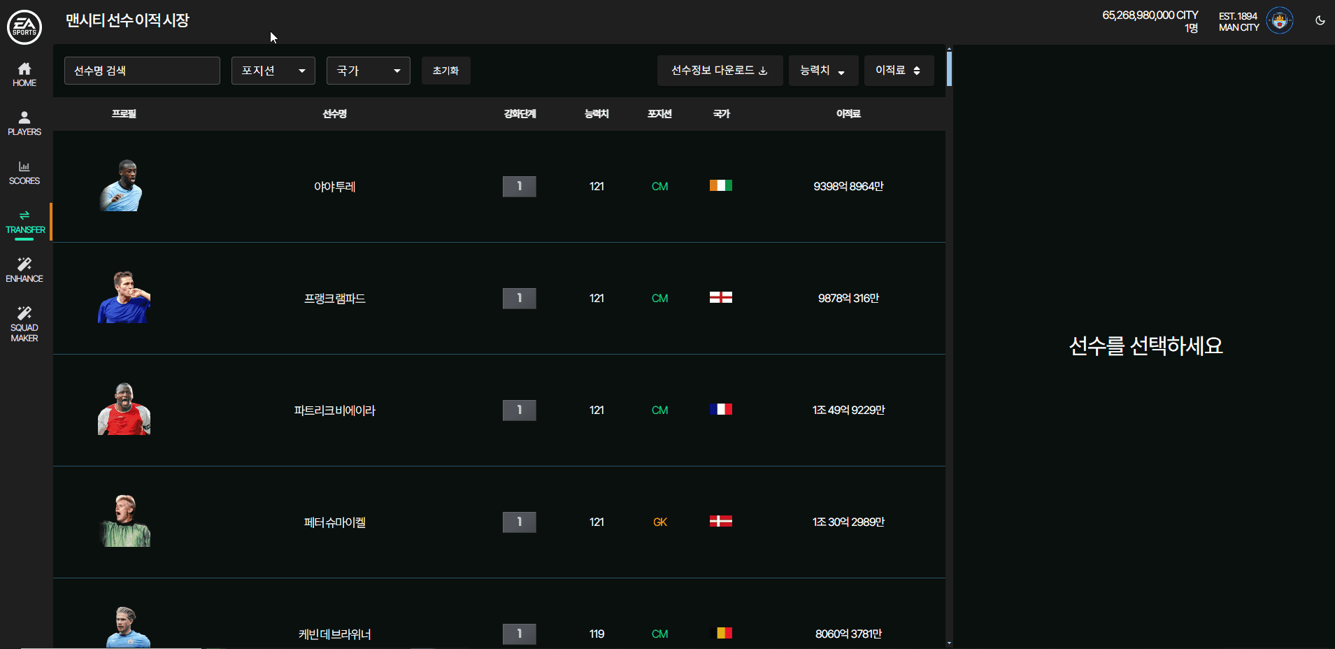Toggle sort order by 이적료

pyautogui.click(x=898, y=71)
